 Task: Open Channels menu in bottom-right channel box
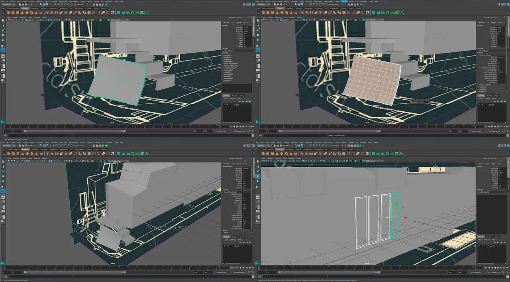point(481,164)
